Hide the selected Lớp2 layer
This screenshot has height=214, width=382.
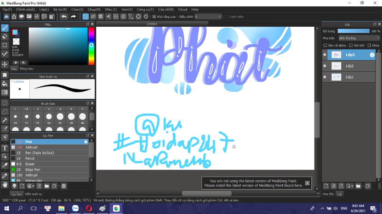click(x=325, y=55)
